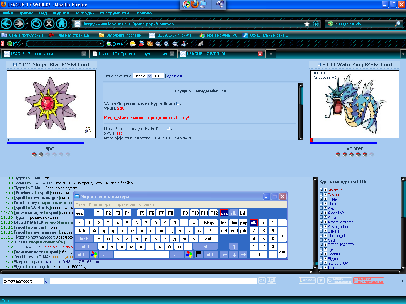Open the Клавиатура menu of the on-screen keyboard
Screen dimensions: 406x304
pyautogui.click(x=100, y=204)
